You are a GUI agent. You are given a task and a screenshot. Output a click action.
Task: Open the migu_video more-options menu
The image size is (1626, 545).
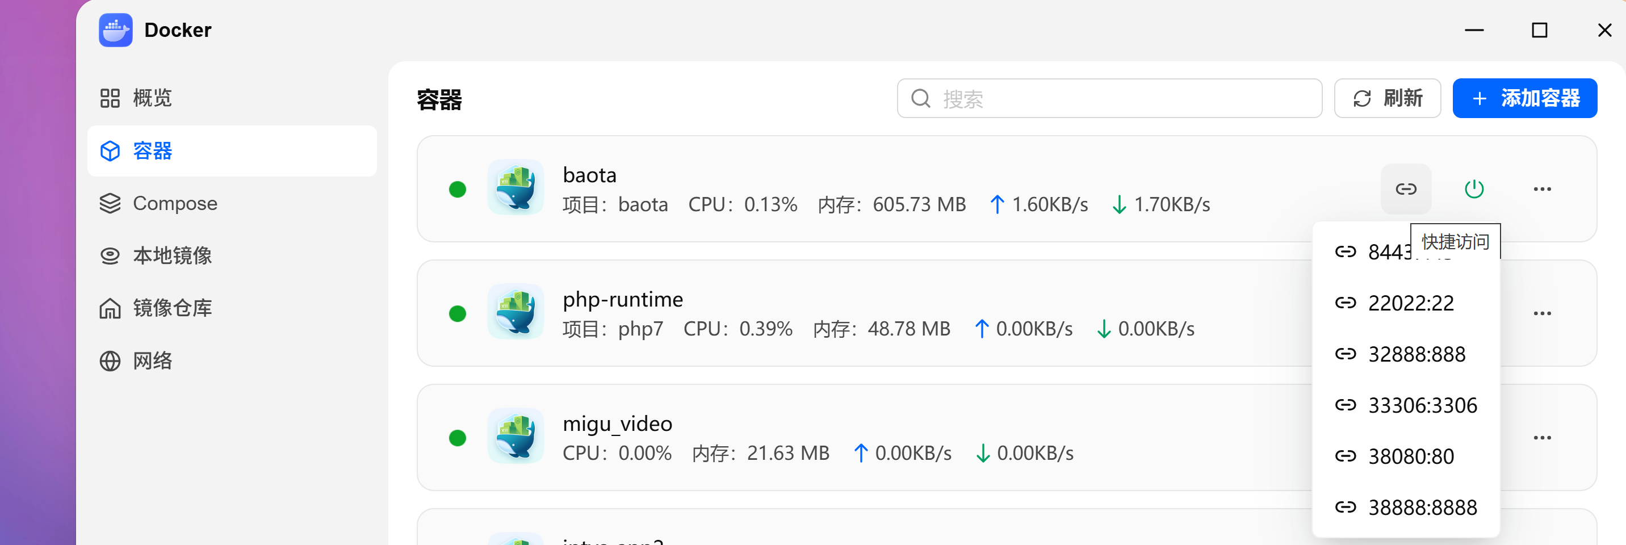coord(1542,438)
